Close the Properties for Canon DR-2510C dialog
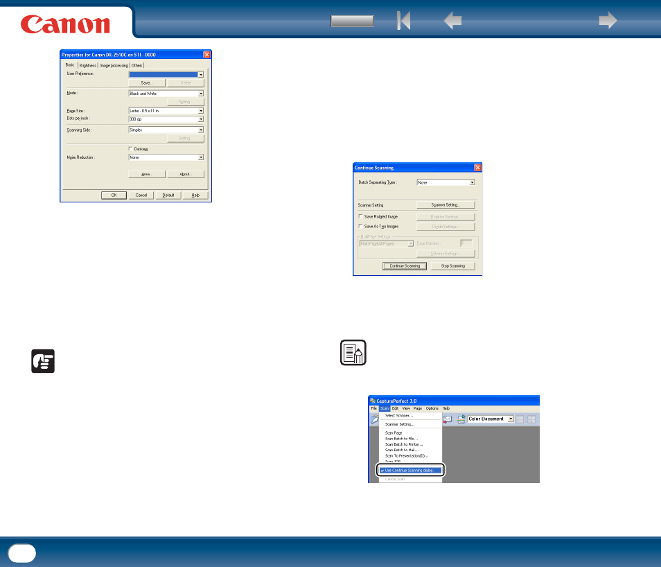 [206, 55]
